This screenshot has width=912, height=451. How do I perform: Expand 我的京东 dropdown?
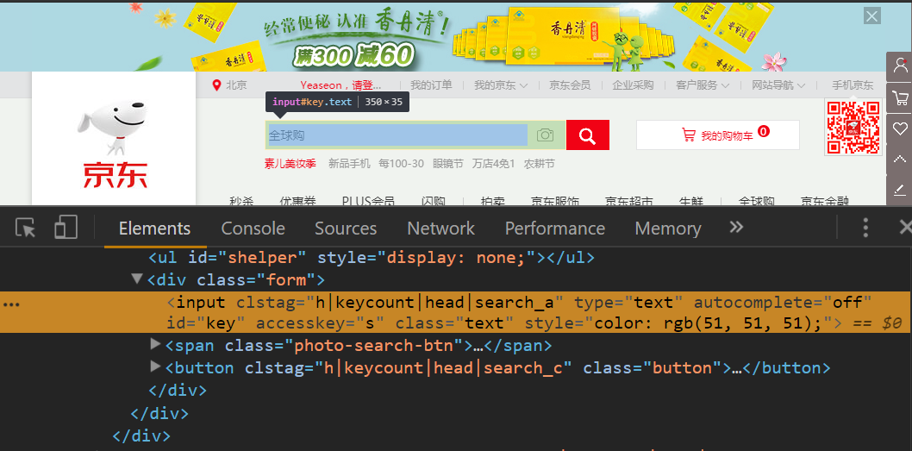point(501,85)
